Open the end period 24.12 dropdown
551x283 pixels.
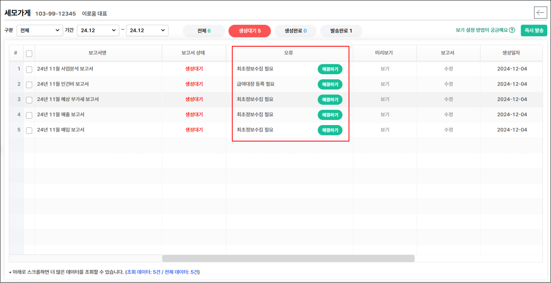click(x=147, y=31)
